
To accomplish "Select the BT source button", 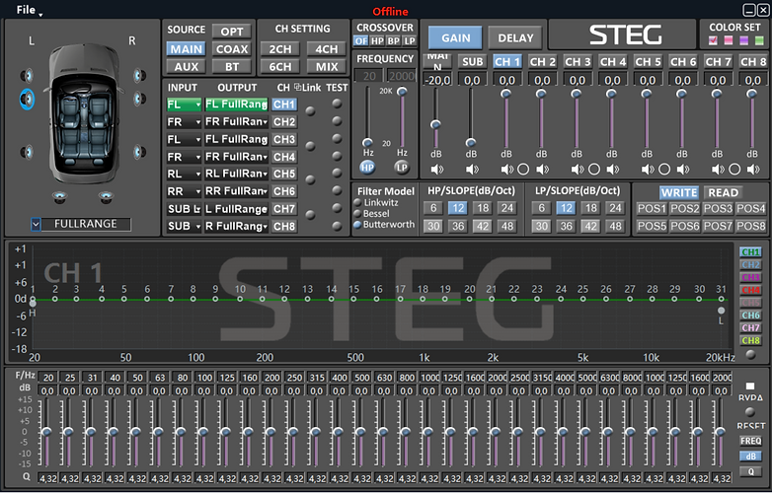I will [x=232, y=66].
